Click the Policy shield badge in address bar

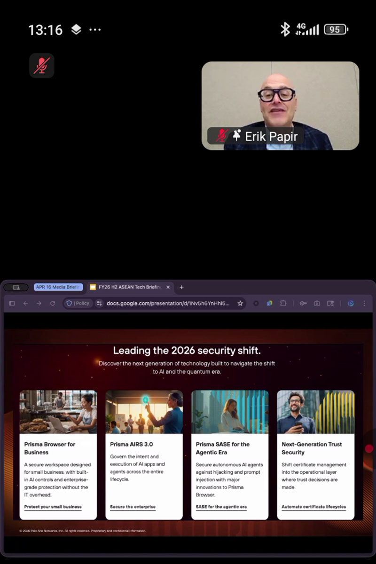click(x=78, y=304)
